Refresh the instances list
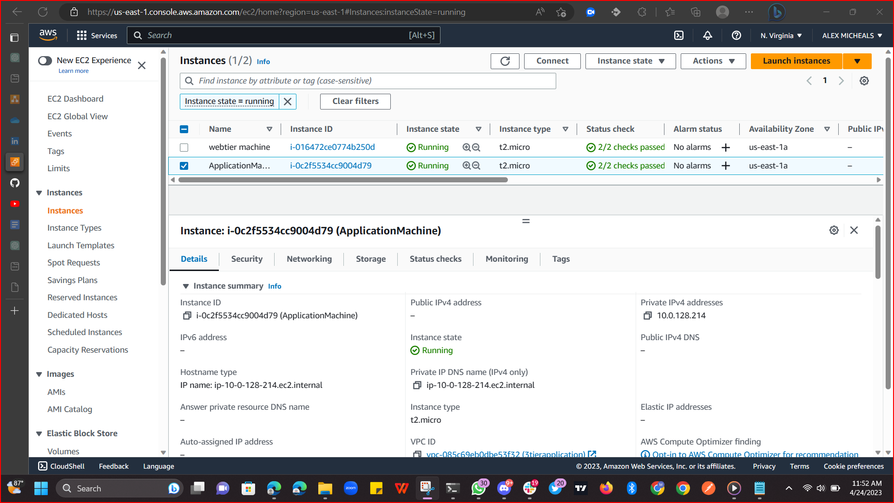Image resolution: width=894 pixels, height=503 pixels. [x=505, y=61]
